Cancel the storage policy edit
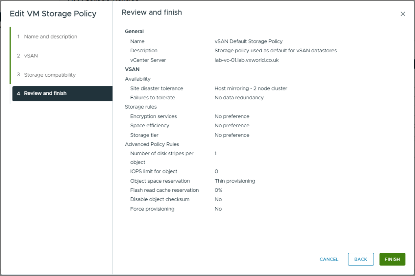 click(329, 259)
